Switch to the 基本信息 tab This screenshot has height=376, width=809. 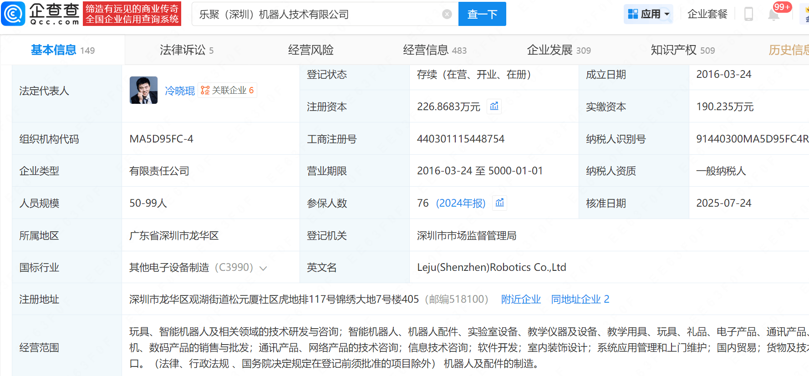[63, 50]
